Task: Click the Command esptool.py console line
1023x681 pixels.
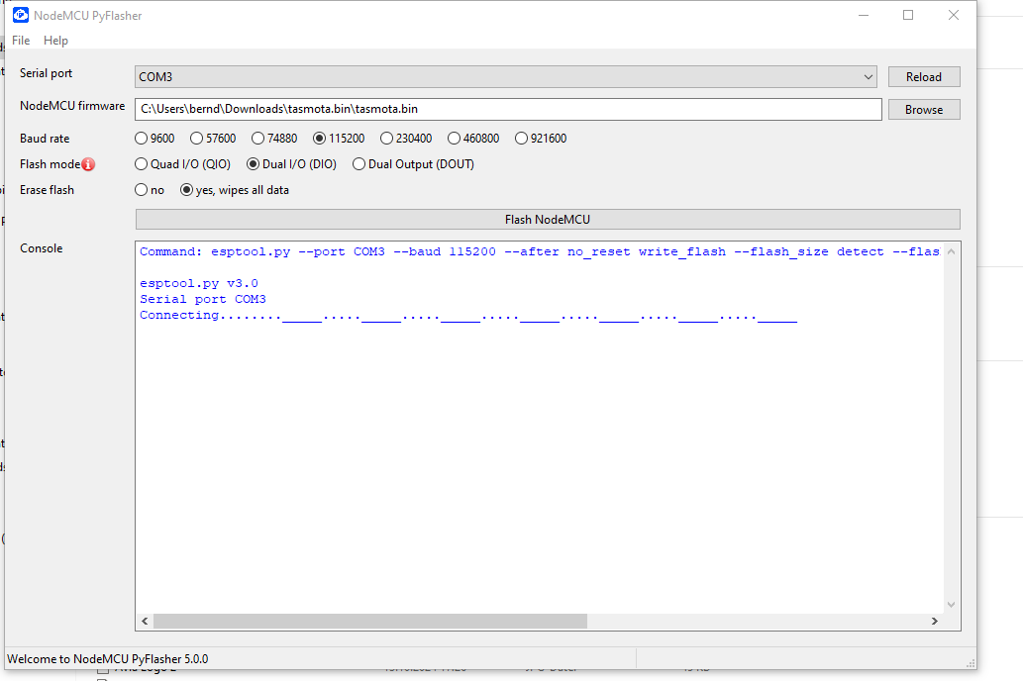Action: 540,251
